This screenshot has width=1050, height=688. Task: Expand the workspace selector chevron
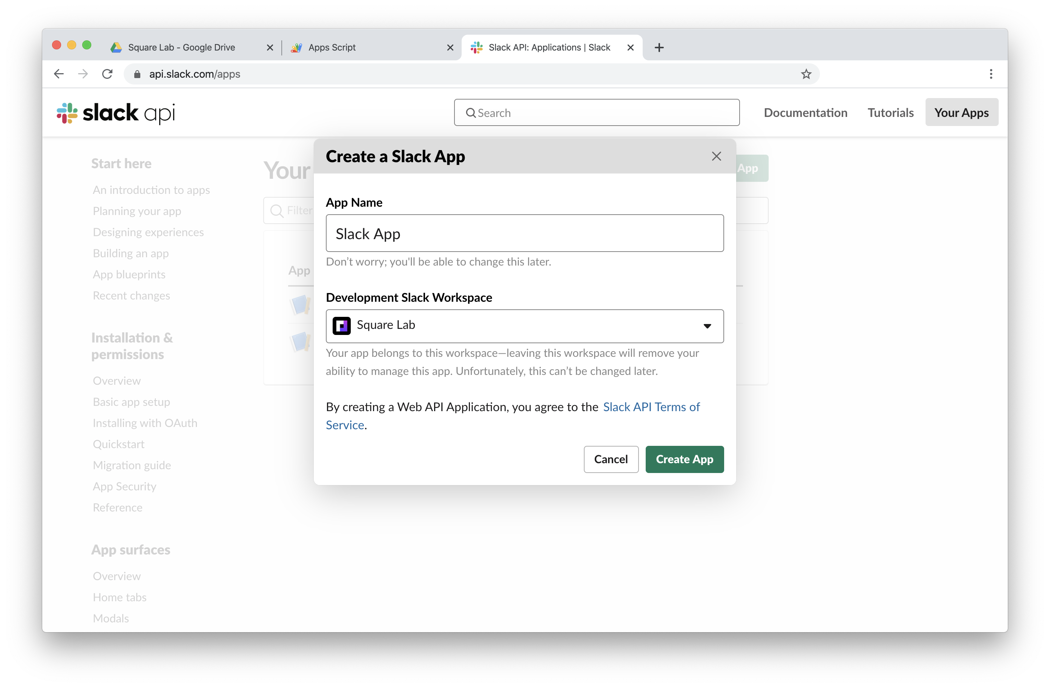coord(708,326)
